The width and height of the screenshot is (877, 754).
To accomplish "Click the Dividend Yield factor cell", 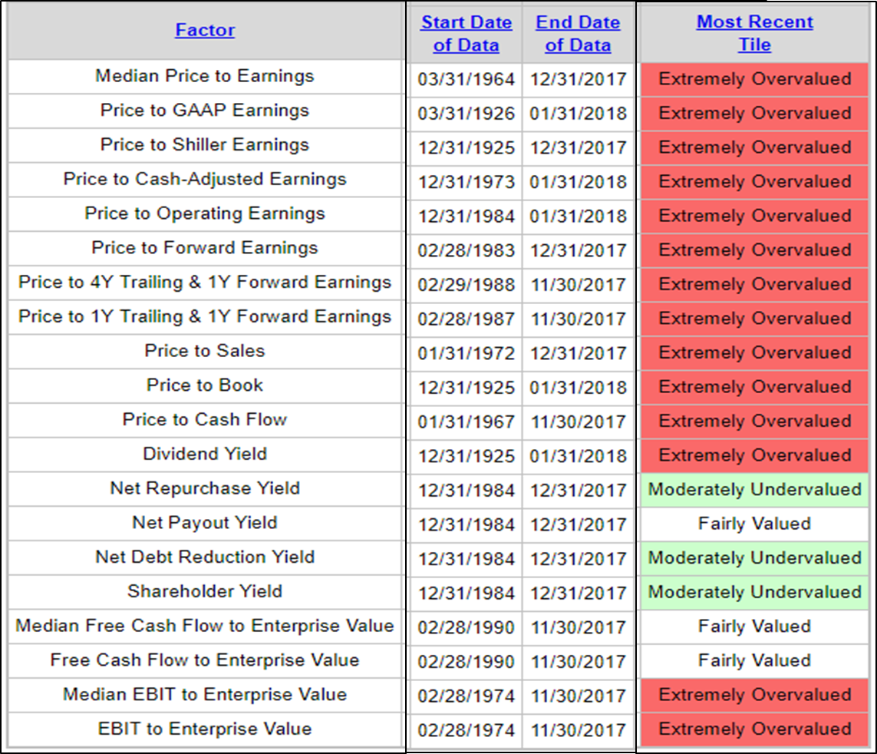I will coord(205,455).
